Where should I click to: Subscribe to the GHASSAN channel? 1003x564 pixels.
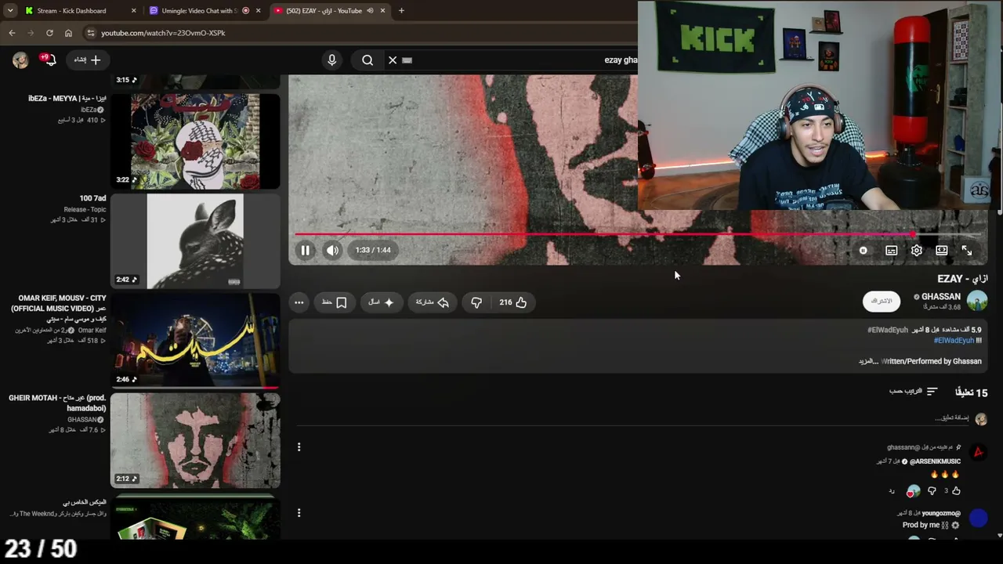pos(882,302)
